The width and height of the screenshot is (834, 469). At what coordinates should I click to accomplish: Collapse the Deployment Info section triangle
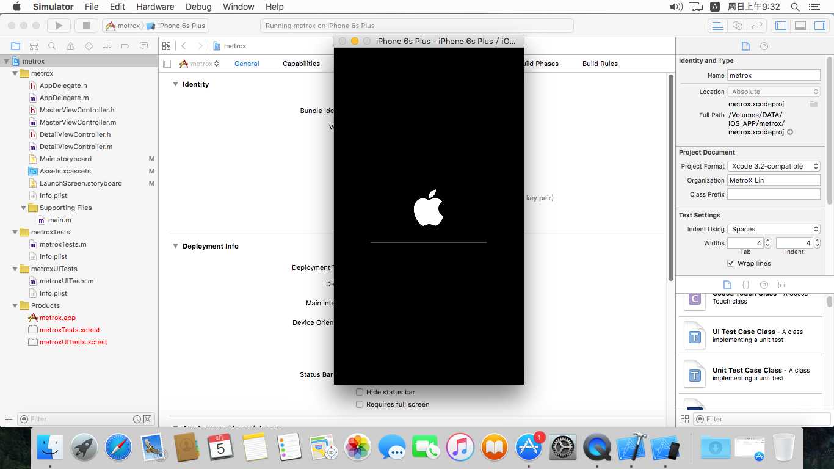pos(175,246)
